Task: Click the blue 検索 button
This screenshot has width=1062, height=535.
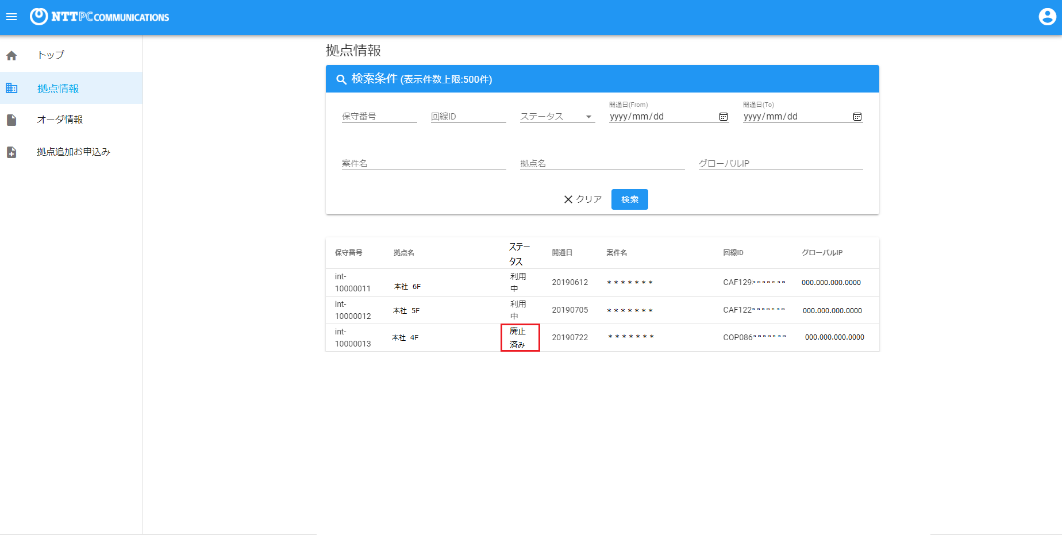Action: pos(630,199)
